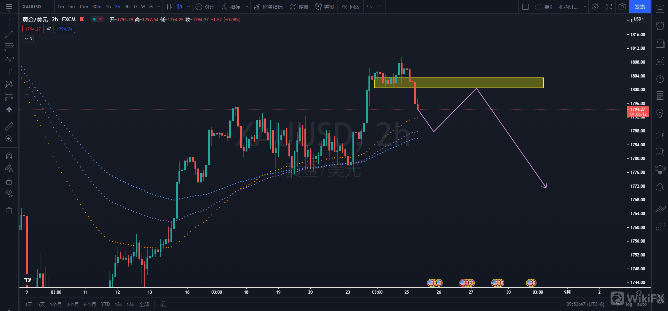Collapse the indicator legend showing 3
This screenshot has height=311, width=668.
[x=28, y=39]
